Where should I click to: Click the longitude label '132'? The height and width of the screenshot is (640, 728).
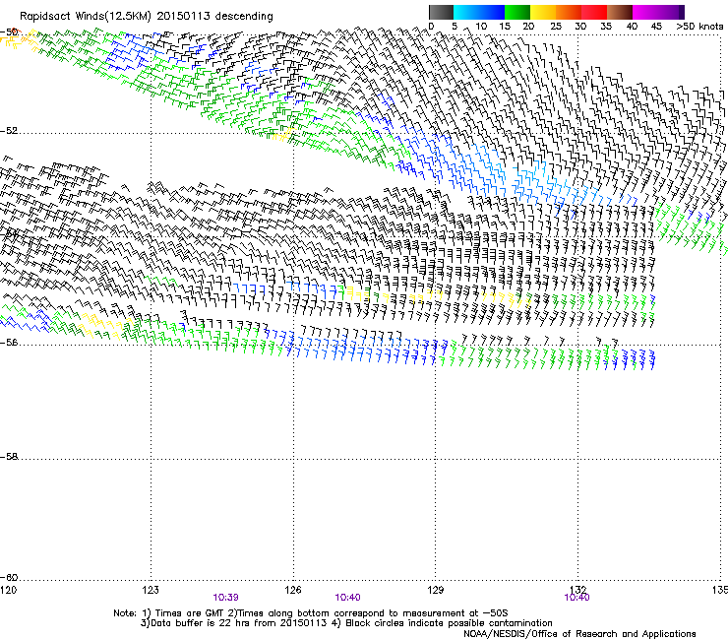coord(578,590)
